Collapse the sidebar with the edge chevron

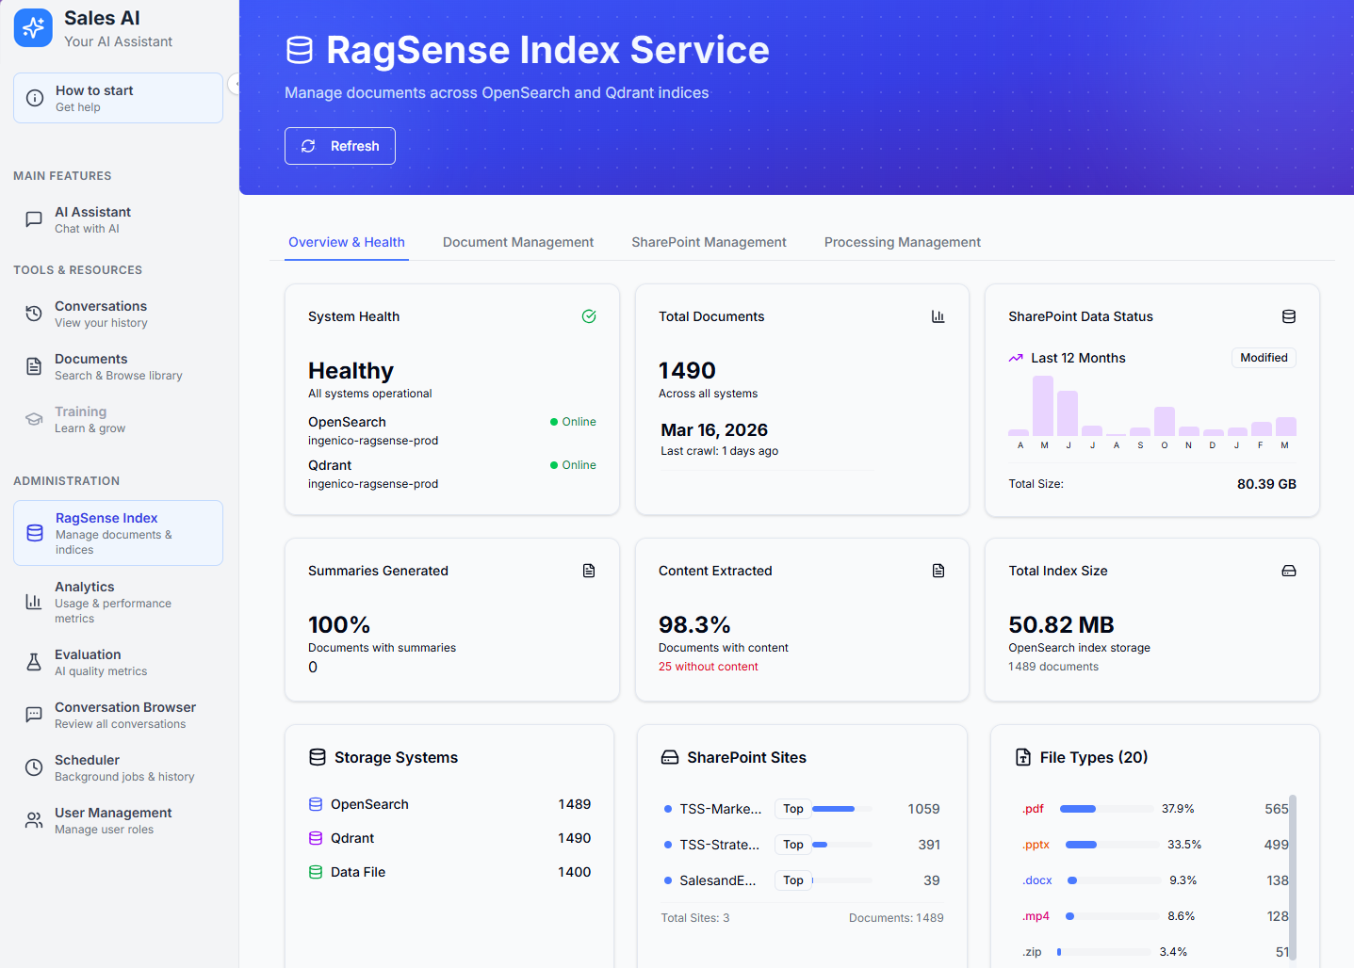click(235, 84)
